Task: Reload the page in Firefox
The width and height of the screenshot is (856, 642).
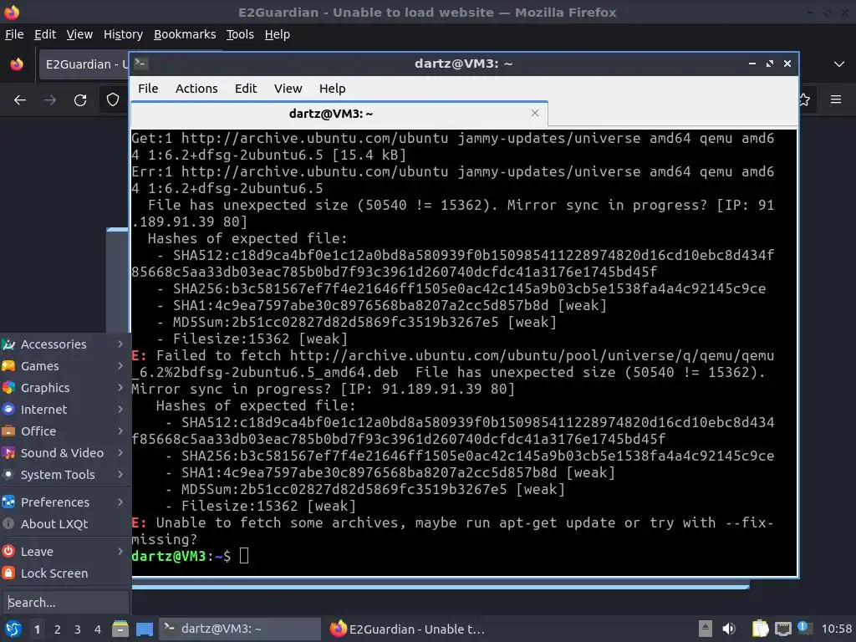Action: 80,100
